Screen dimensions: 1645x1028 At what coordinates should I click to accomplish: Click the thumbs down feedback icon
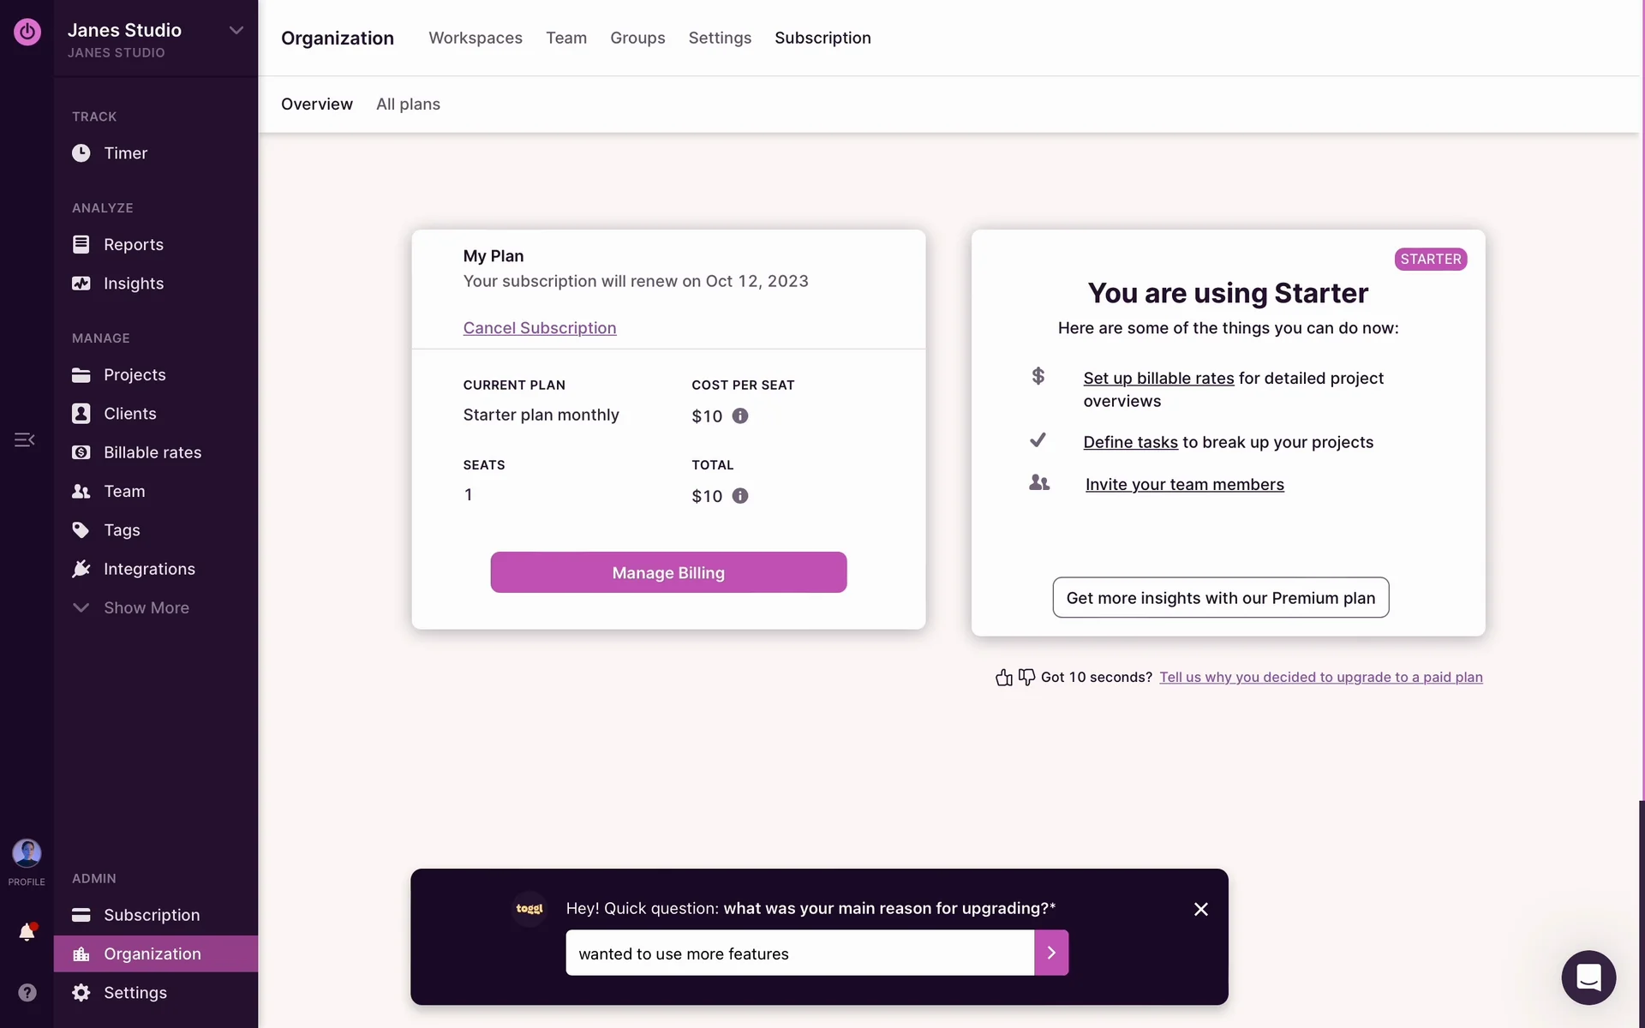click(x=1026, y=678)
